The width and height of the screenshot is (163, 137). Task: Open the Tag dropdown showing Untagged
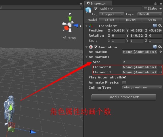coord(111,14)
